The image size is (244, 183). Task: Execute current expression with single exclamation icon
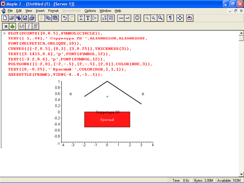click(29, 26)
